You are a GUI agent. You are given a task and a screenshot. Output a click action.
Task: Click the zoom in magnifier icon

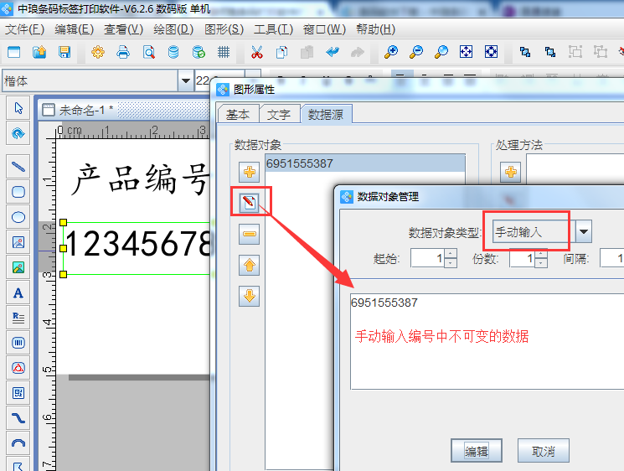[x=391, y=52]
